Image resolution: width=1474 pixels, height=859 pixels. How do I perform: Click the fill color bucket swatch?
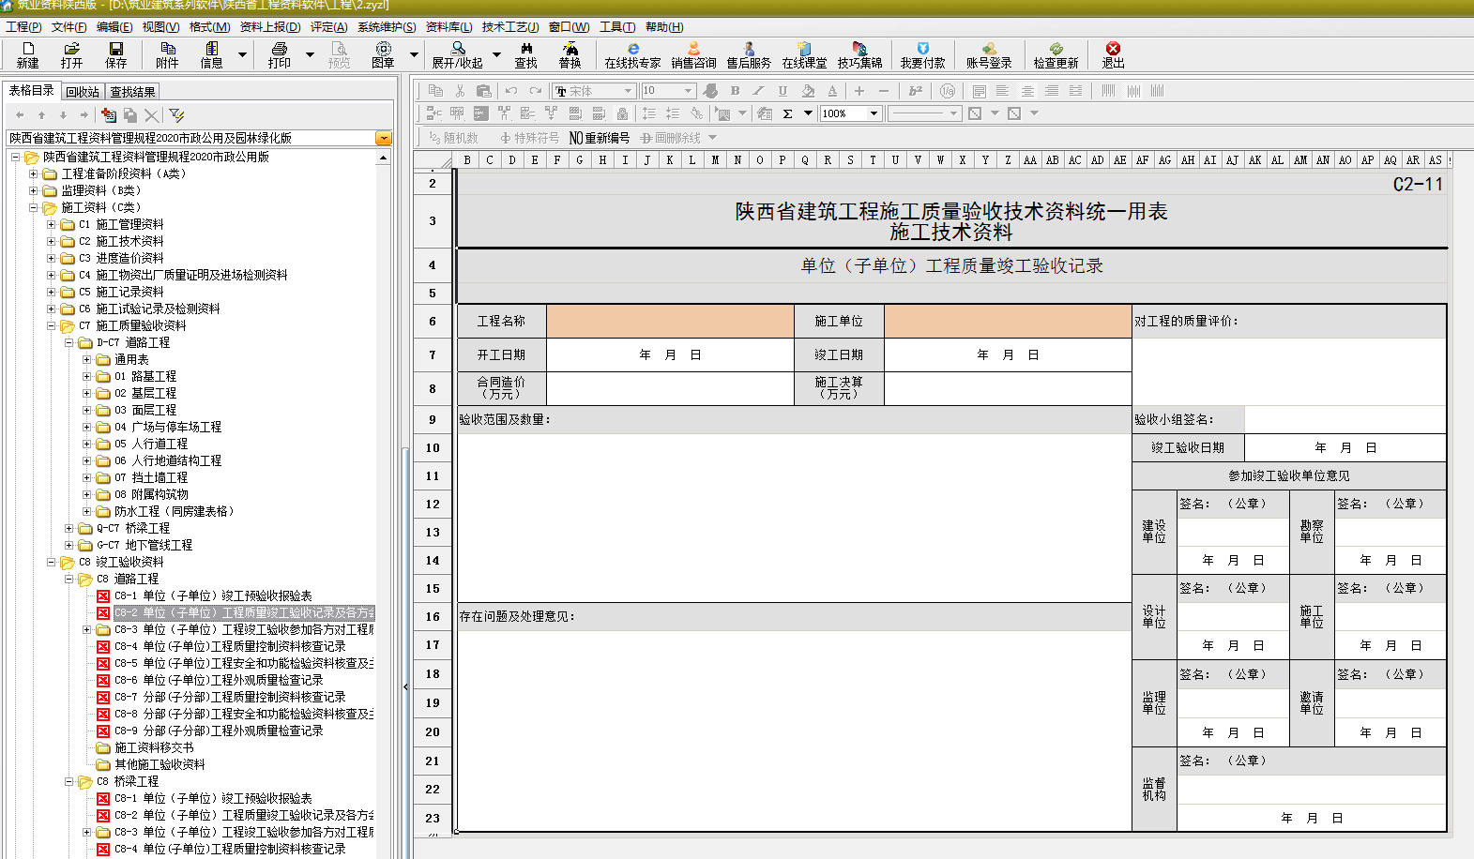[x=808, y=91]
